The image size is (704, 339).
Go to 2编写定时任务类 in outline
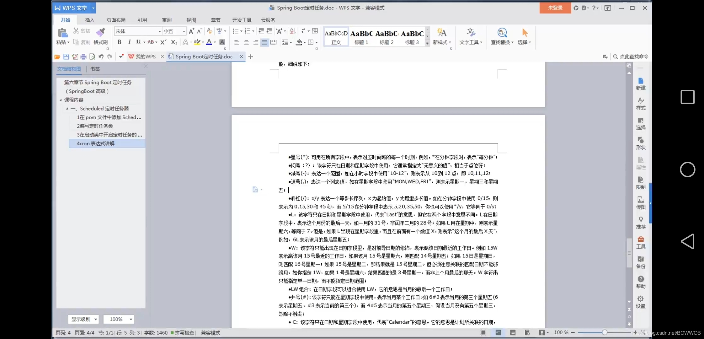tap(95, 126)
